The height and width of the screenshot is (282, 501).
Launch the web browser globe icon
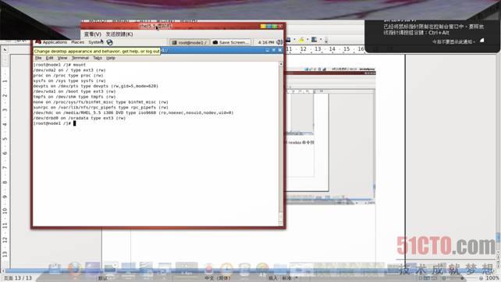pos(109,42)
